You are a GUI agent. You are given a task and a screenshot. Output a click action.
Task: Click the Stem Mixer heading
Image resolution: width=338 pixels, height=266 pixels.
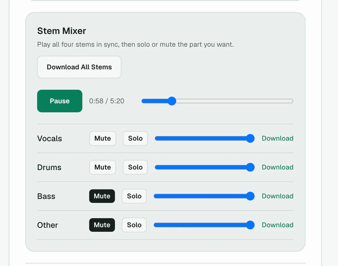62,31
